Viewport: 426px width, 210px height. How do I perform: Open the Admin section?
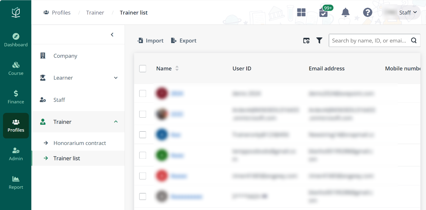pyautogui.click(x=16, y=154)
